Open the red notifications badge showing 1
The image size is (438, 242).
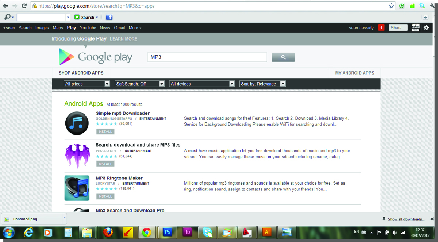pyautogui.click(x=381, y=27)
